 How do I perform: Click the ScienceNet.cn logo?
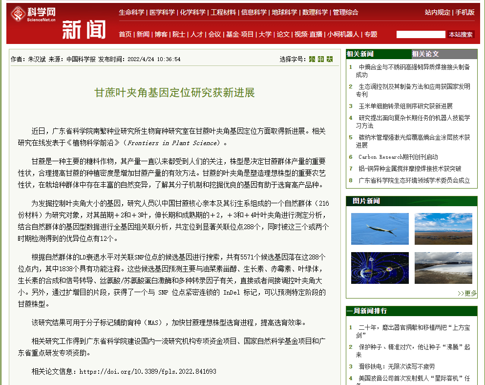[x=33, y=14]
